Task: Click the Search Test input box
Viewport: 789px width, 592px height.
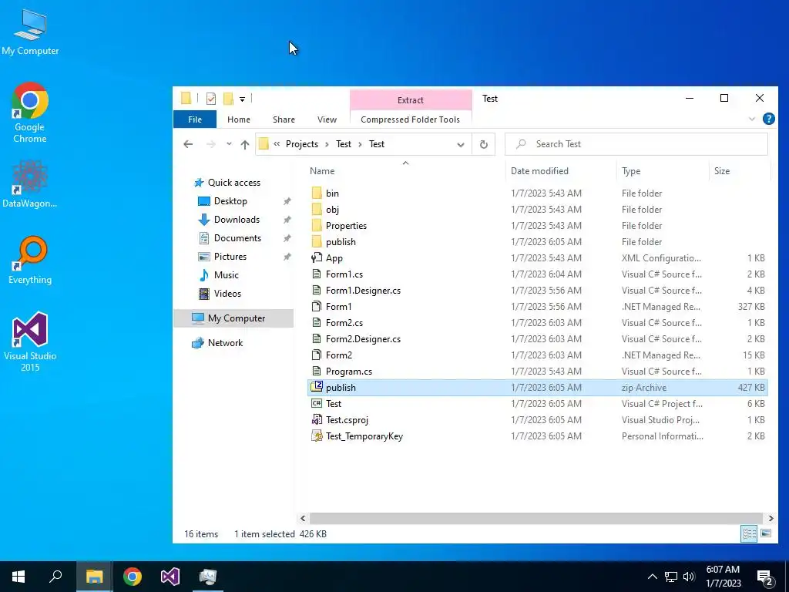Action: [x=636, y=144]
